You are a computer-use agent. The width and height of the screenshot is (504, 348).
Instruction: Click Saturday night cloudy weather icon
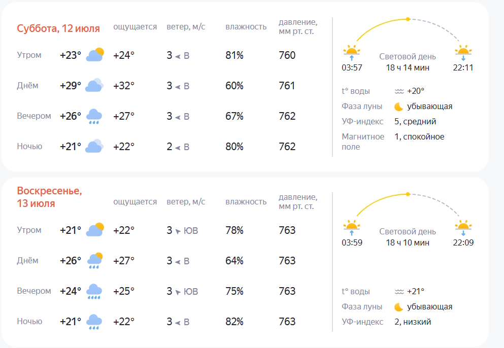point(94,146)
